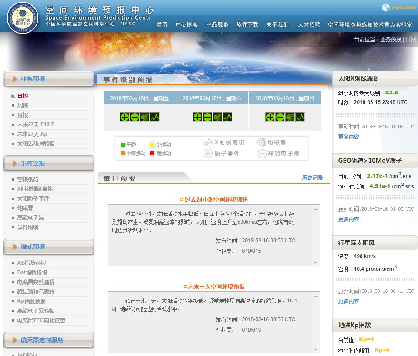Viewport: 418px width, 356px height.
Task: Open Kp指数预报 in the sidebar
Action: [31, 301]
